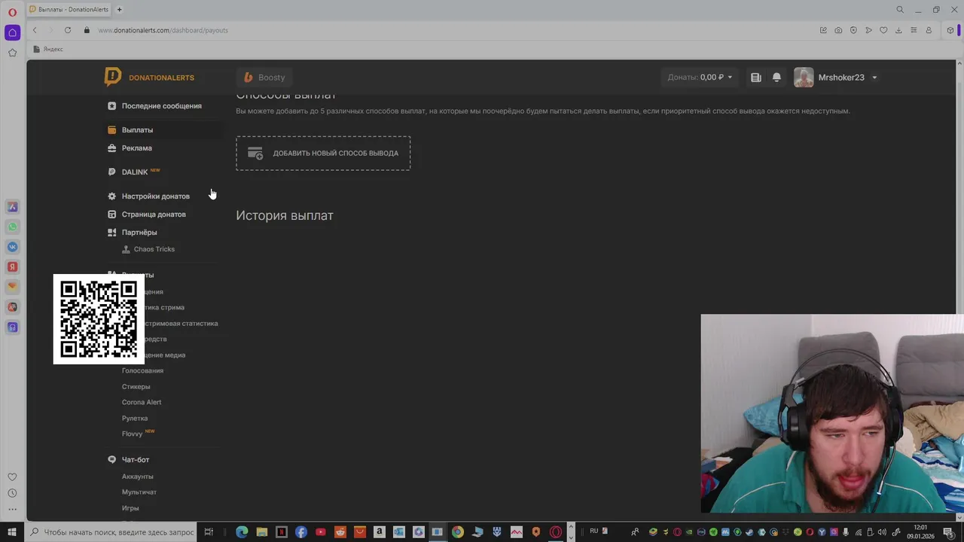Click the QR code image
964x542 pixels.
tap(99, 319)
